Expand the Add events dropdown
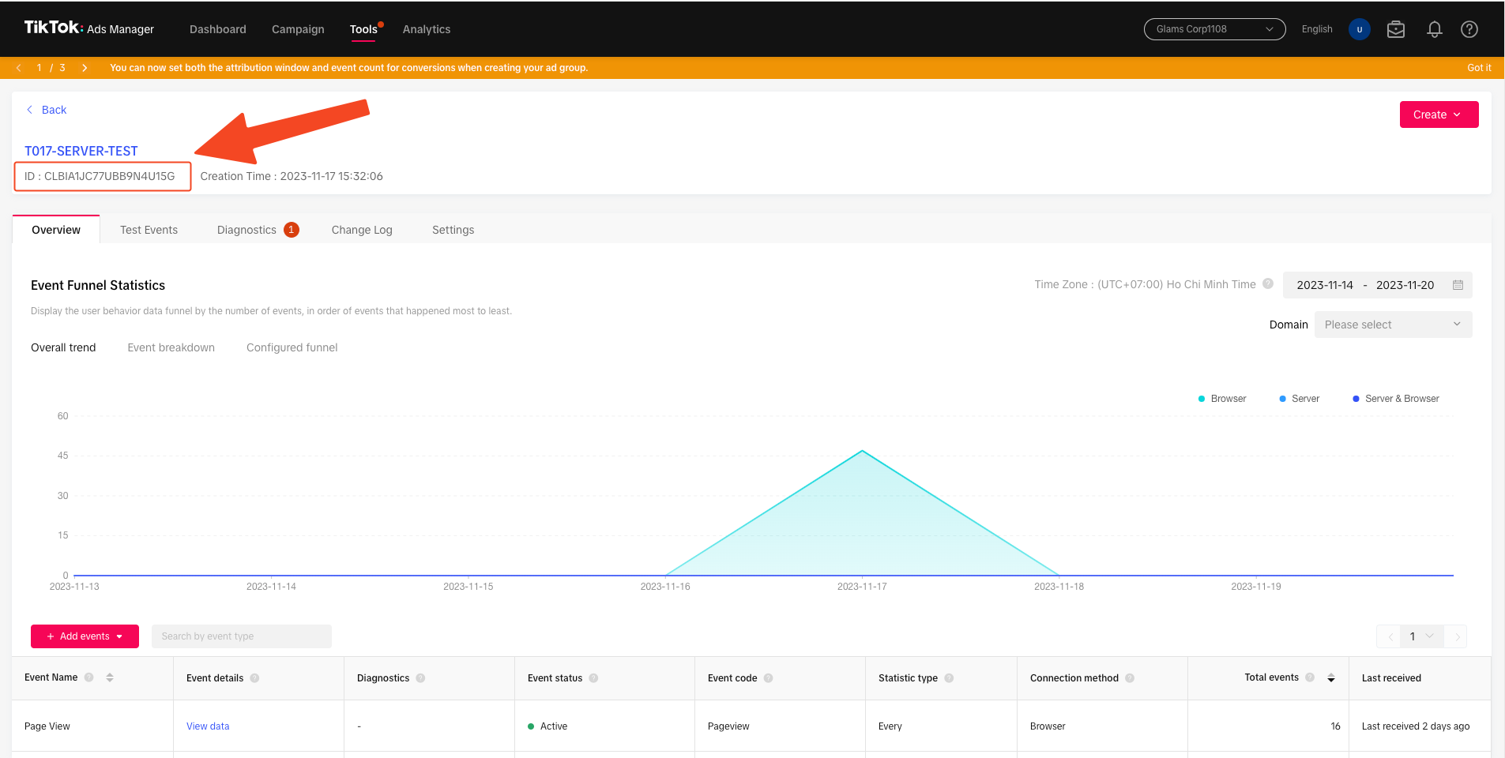The image size is (1505, 758). pos(85,636)
